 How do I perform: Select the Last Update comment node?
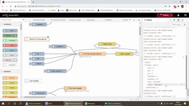(33, 81)
